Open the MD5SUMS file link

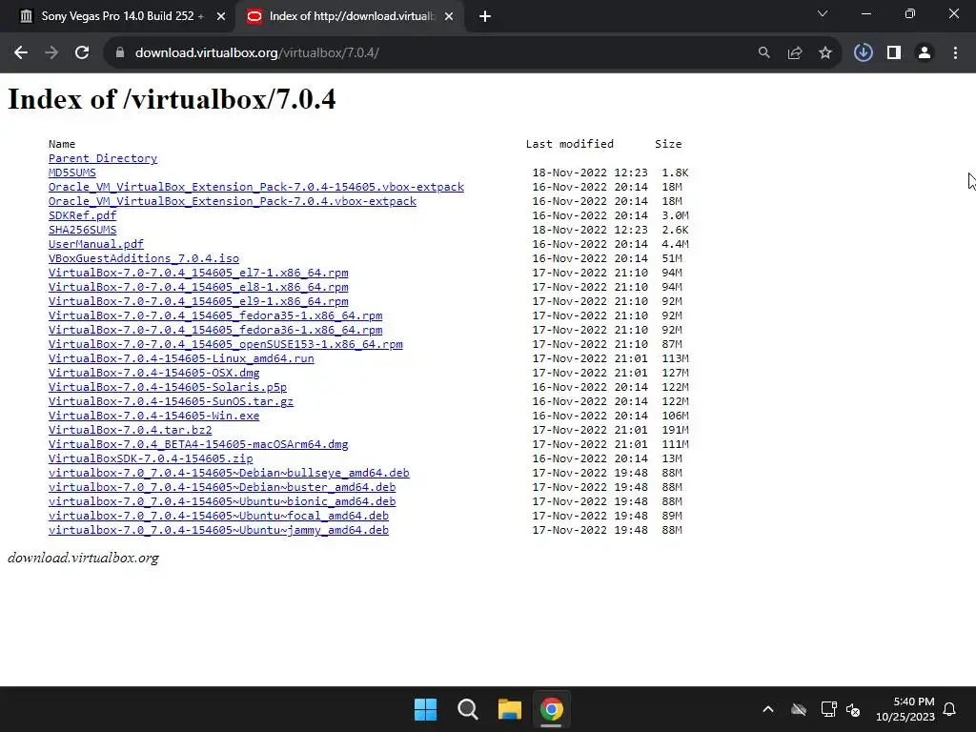(x=72, y=173)
